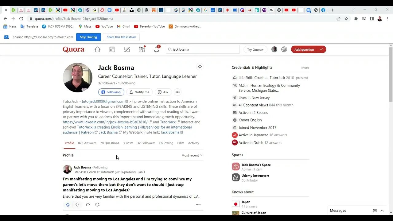393x221 pixels.
Task: Open Chrome extensions puzzle icon
Action: pyautogui.click(x=356, y=19)
